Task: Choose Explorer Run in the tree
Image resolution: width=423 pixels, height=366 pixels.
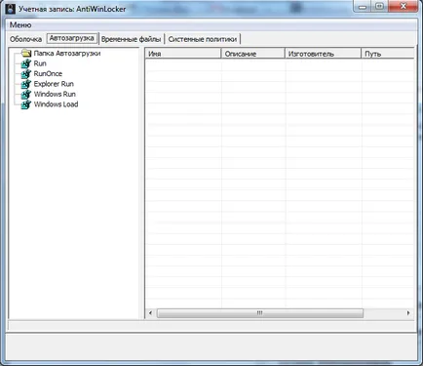Action: (x=54, y=84)
